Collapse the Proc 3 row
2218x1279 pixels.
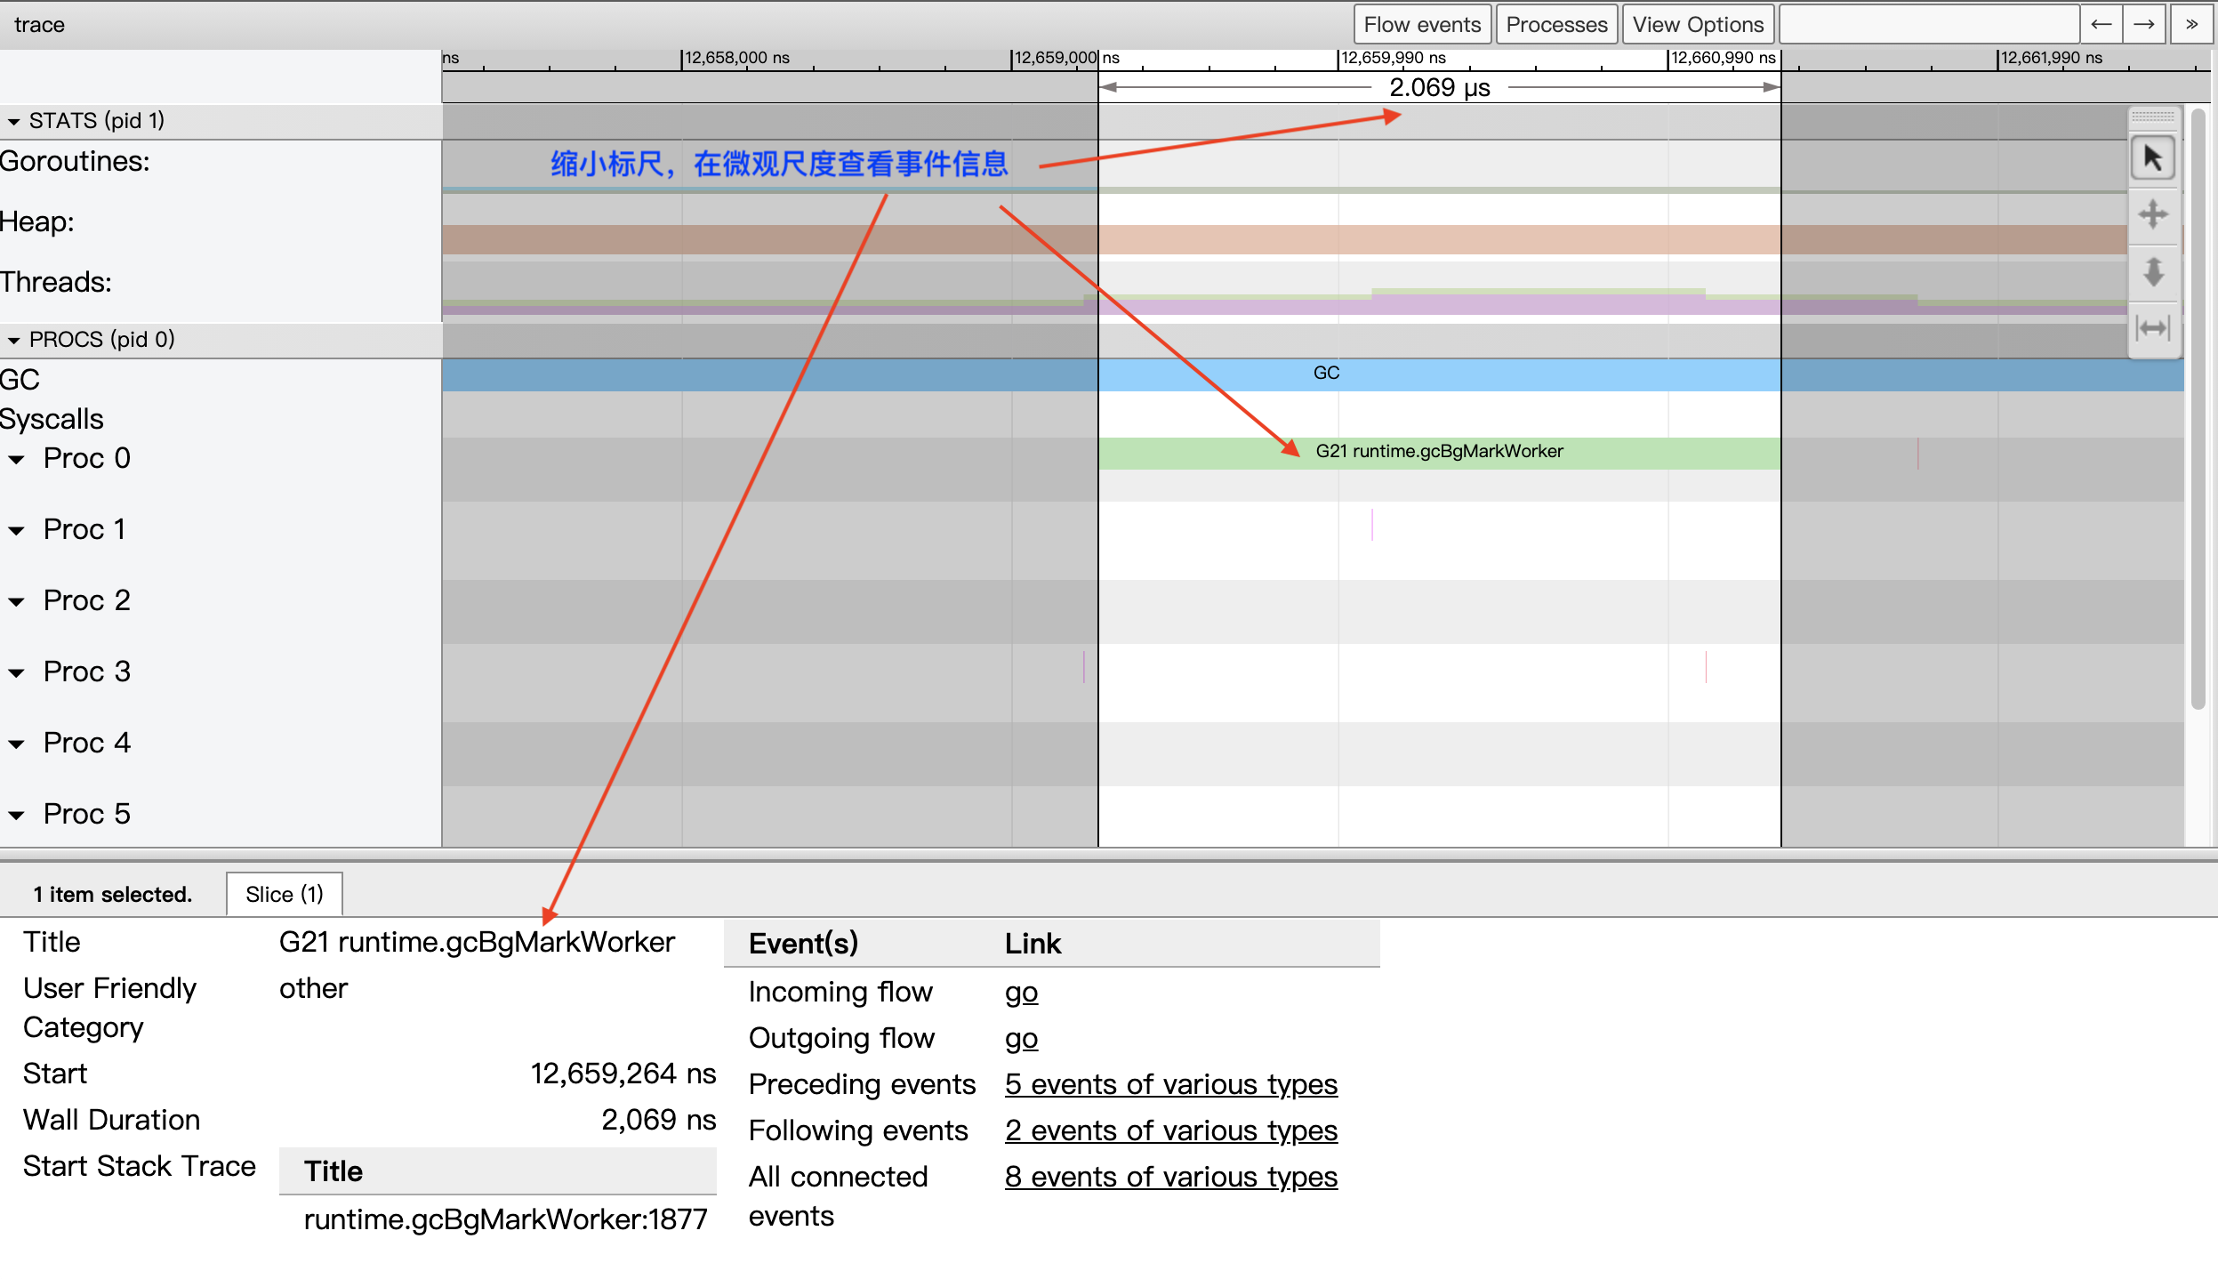(21, 670)
